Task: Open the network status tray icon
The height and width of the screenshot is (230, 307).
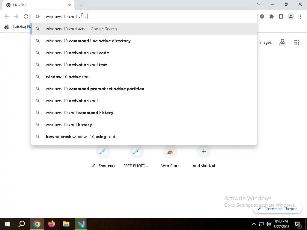Action: point(261,224)
